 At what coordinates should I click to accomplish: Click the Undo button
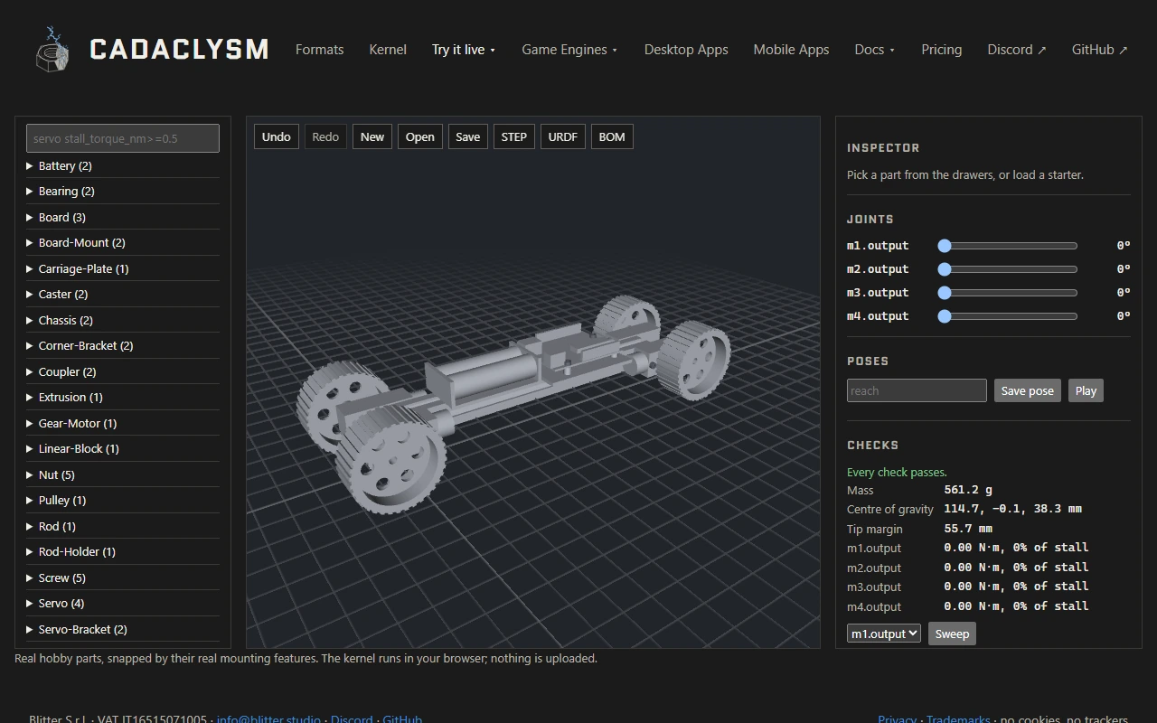276,137
